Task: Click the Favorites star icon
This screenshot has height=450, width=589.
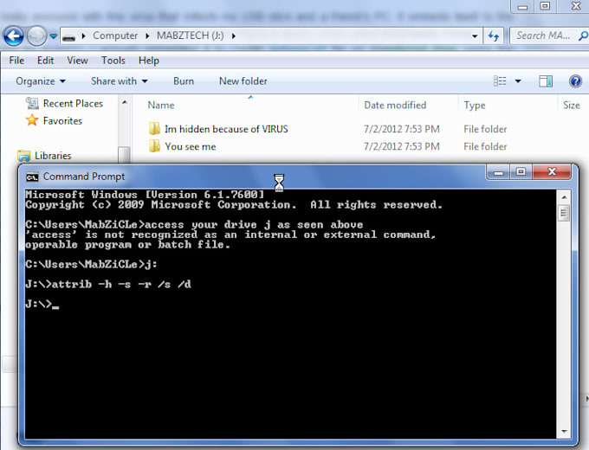Action: pos(32,120)
